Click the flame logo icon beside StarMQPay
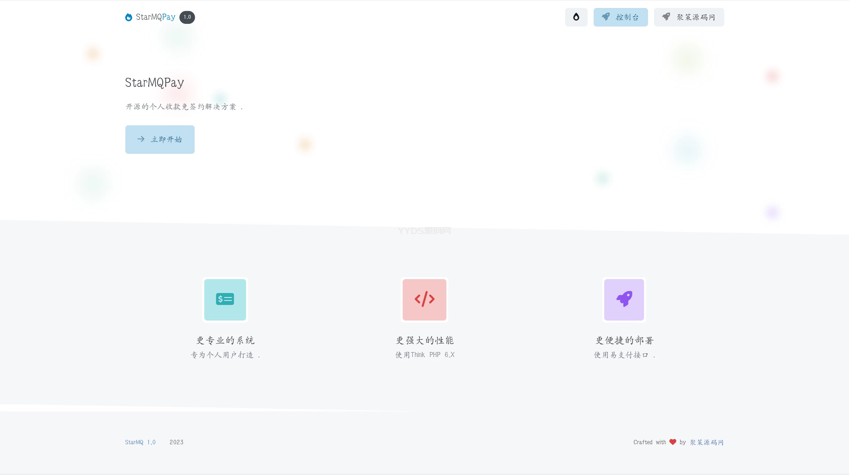 [x=129, y=17]
